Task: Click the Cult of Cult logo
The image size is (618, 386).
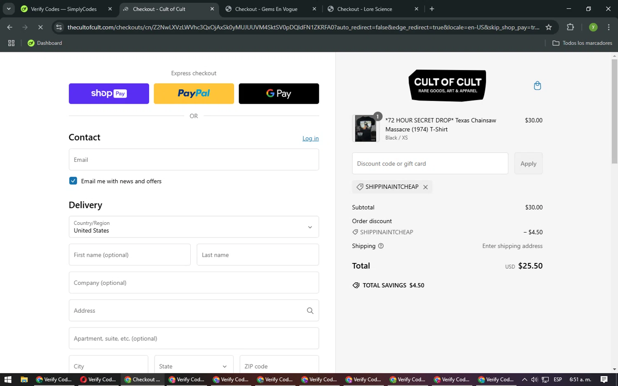Action: [447, 85]
